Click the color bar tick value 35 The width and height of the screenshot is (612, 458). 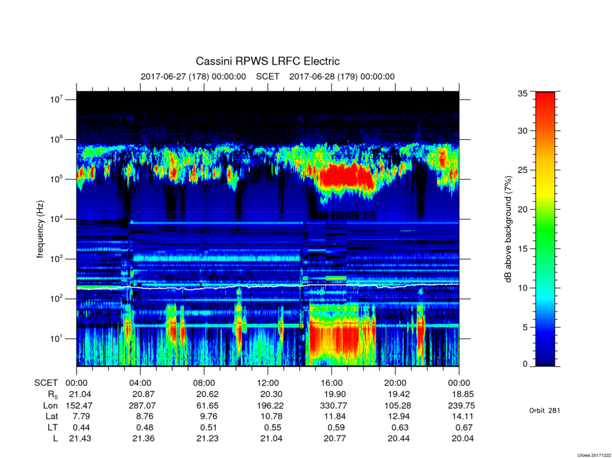click(x=522, y=93)
